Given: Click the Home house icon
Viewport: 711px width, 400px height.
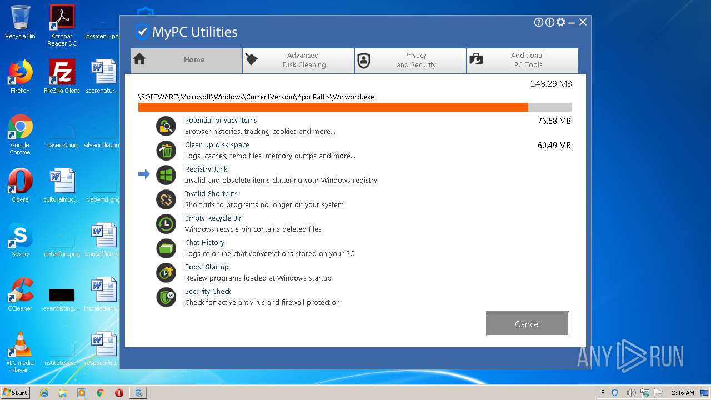Looking at the screenshot, I should pos(139,59).
